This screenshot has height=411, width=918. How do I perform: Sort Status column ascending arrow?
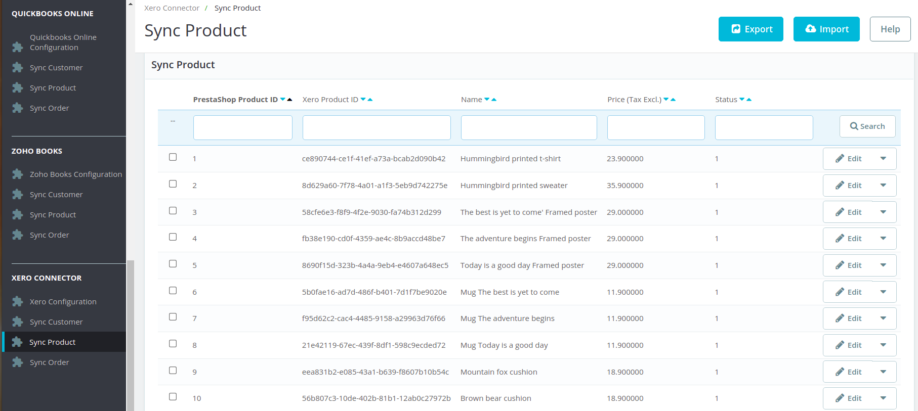[x=749, y=100]
